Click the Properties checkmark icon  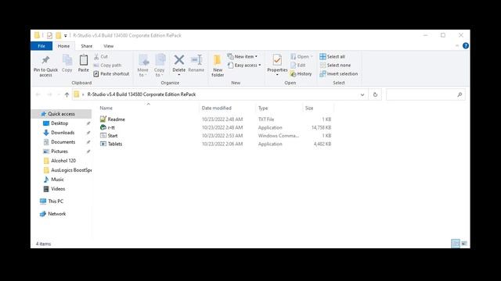coord(277,60)
